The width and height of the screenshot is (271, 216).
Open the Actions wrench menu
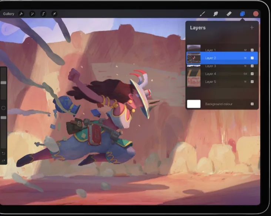pos(21,14)
